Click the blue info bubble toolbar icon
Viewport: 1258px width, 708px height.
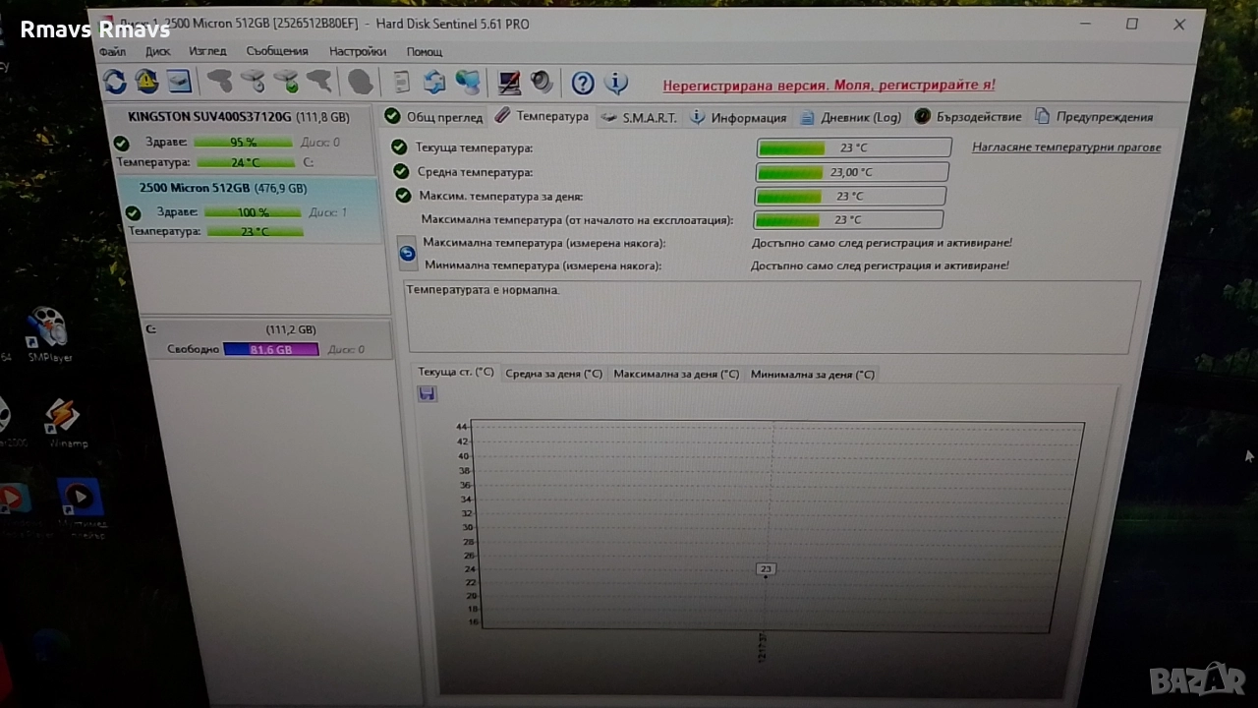click(x=616, y=83)
